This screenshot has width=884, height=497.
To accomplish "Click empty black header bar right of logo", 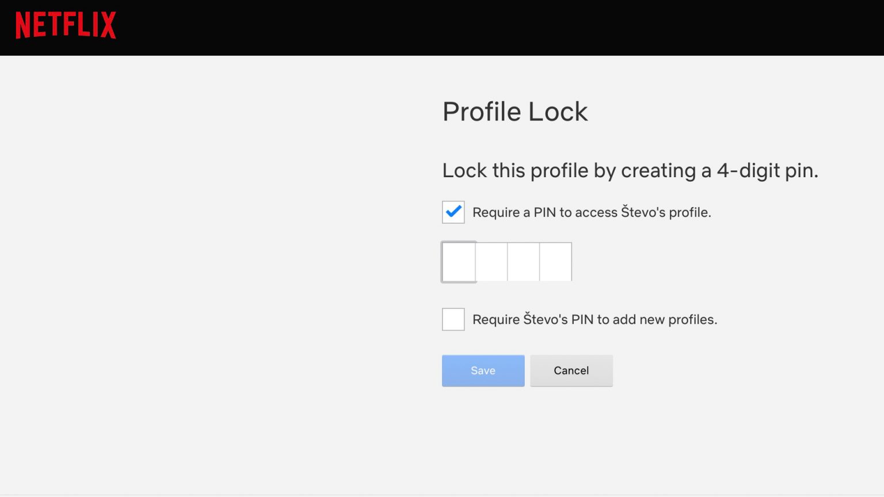I will 495,28.
